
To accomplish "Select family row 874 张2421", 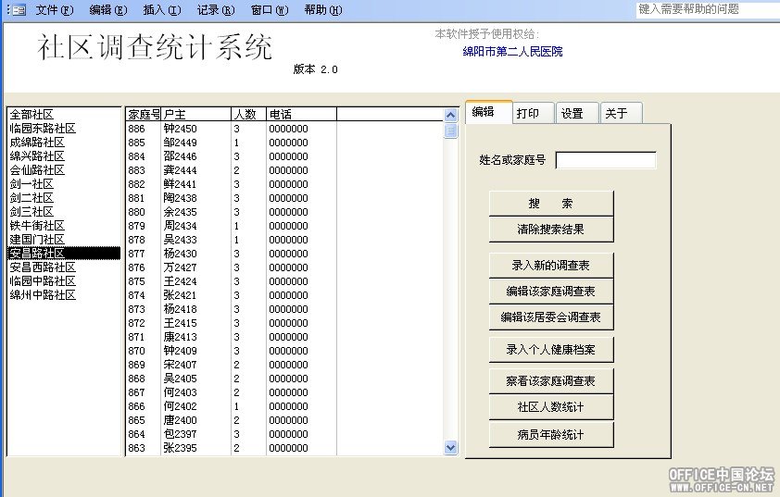I will click(x=284, y=296).
